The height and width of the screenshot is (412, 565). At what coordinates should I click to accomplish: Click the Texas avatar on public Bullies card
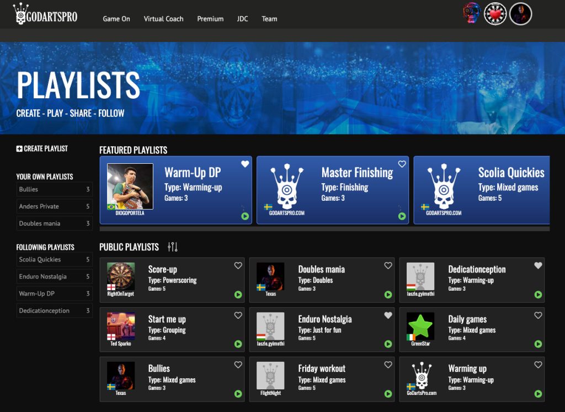pyautogui.click(x=121, y=376)
